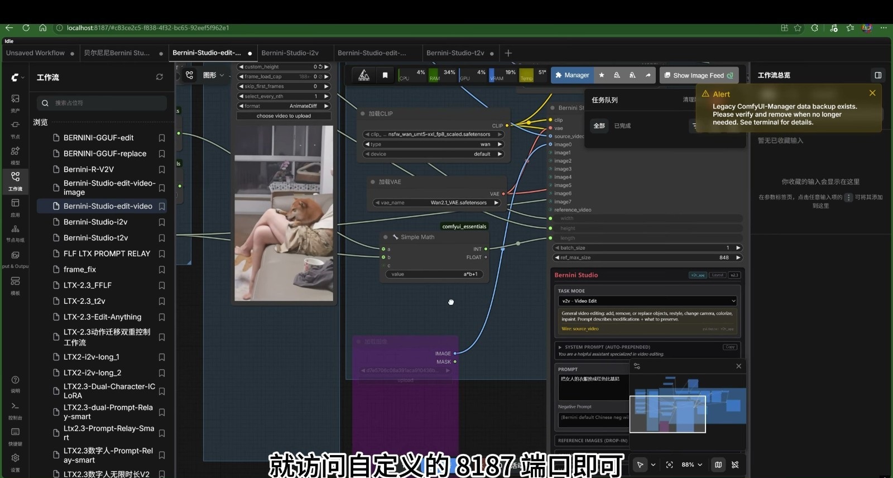Open the Manager button
This screenshot has height=478, width=893.
point(572,75)
